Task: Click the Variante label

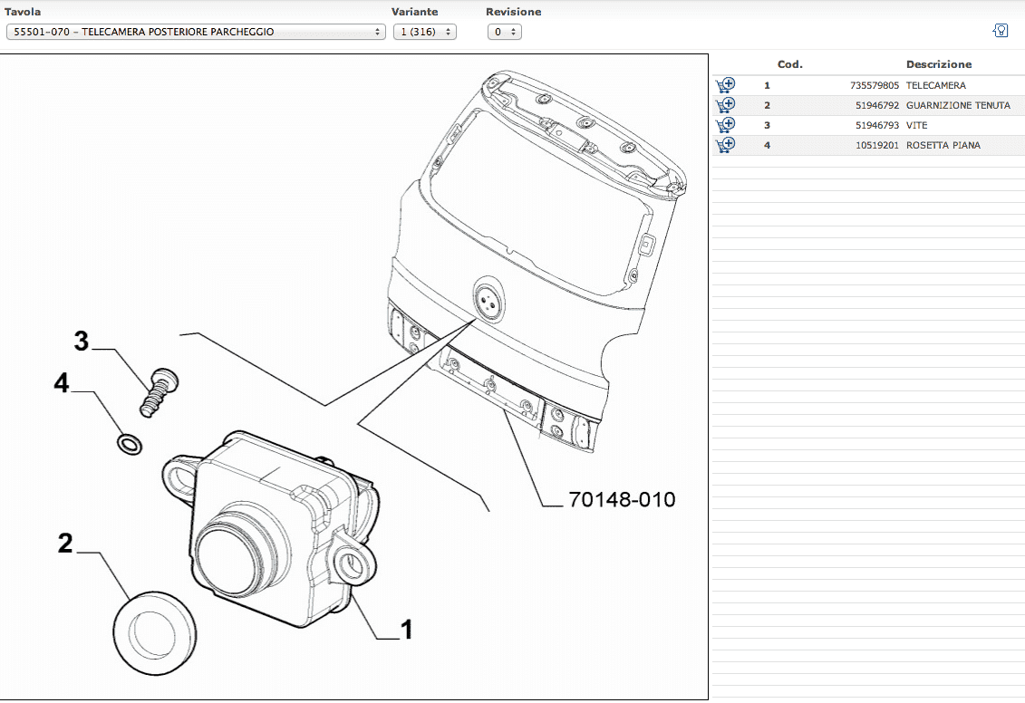Action: pos(414,12)
